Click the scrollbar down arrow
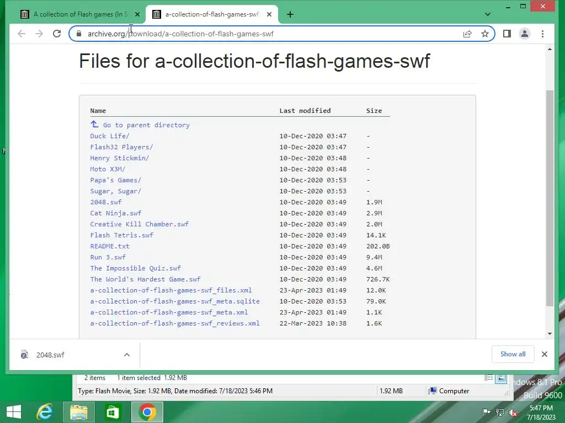This screenshot has width=565, height=423. click(x=550, y=333)
